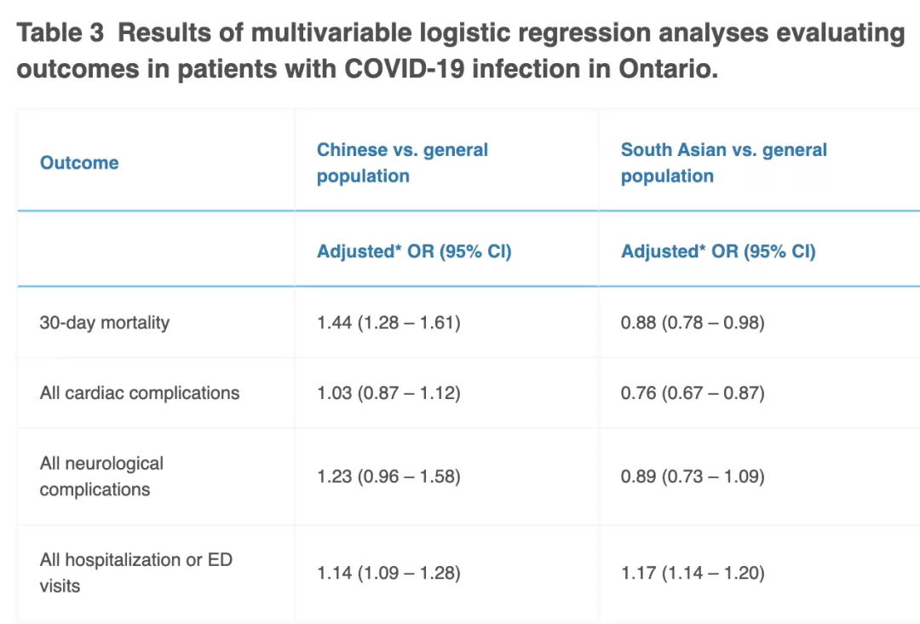The height and width of the screenshot is (624, 920).
Task: Click the South Asian vs. general population header
Action: click(723, 163)
